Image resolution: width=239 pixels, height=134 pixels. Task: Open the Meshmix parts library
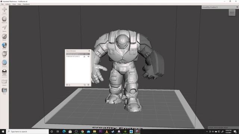4,20
